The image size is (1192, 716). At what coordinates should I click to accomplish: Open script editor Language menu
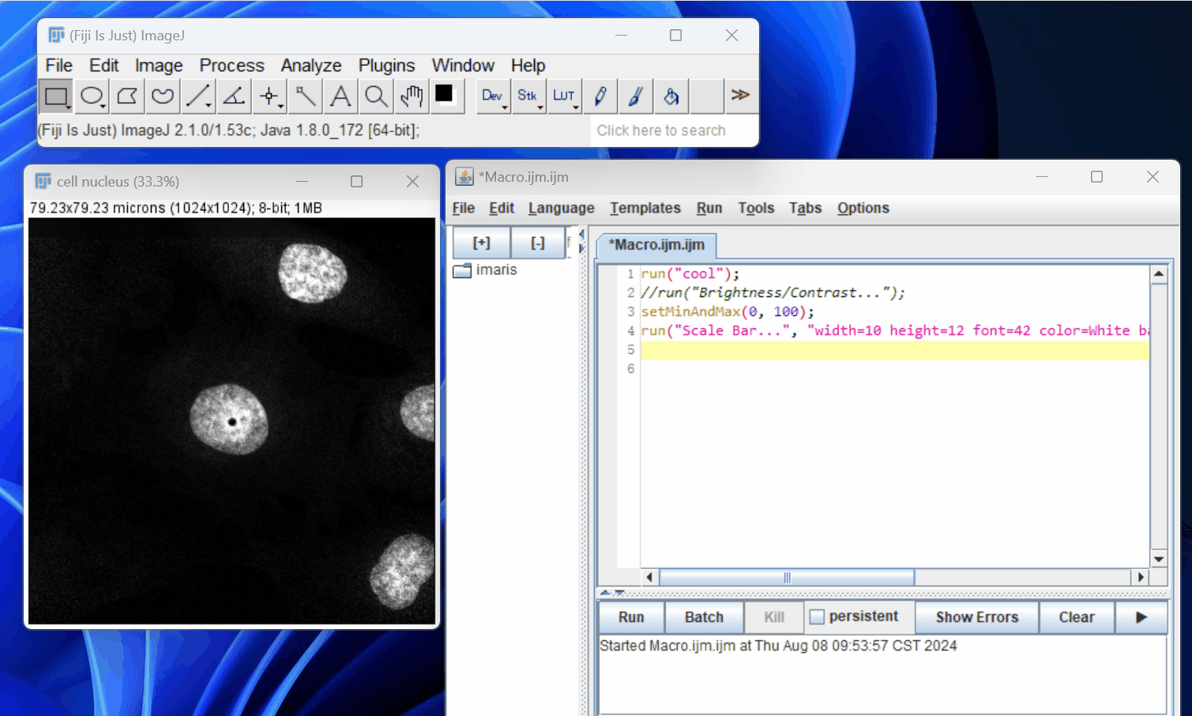point(562,208)
